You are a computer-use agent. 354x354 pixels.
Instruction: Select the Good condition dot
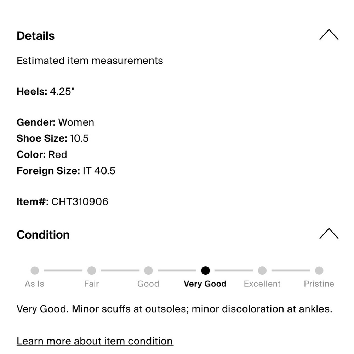click(x=148, y=270)
